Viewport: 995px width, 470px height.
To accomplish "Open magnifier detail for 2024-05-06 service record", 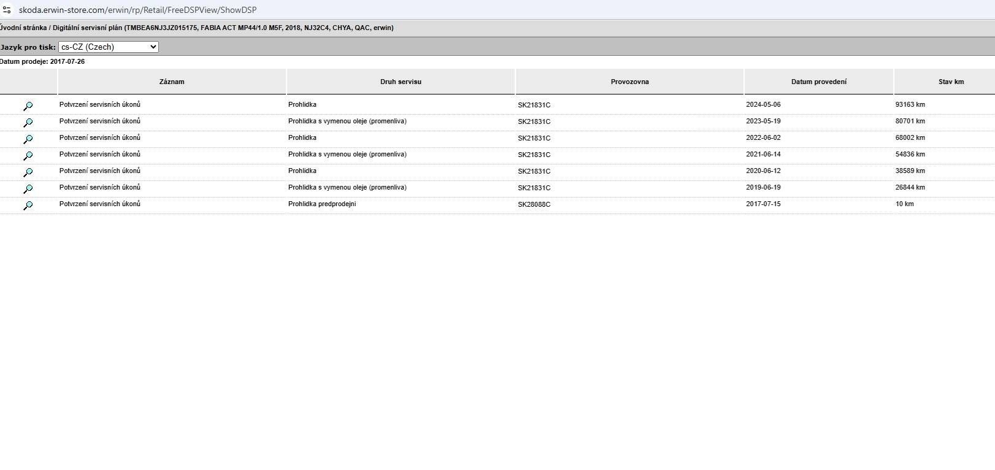I will pyautogui.click(x=28, y=106).
